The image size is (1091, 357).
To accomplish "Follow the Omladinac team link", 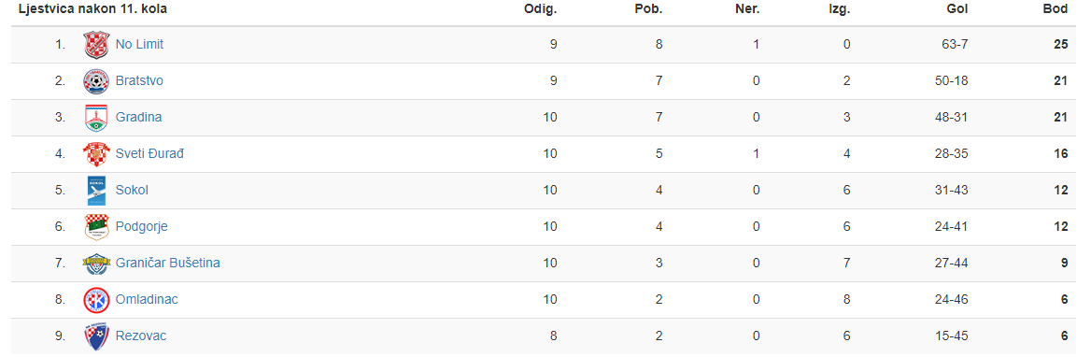I will 147,300.
